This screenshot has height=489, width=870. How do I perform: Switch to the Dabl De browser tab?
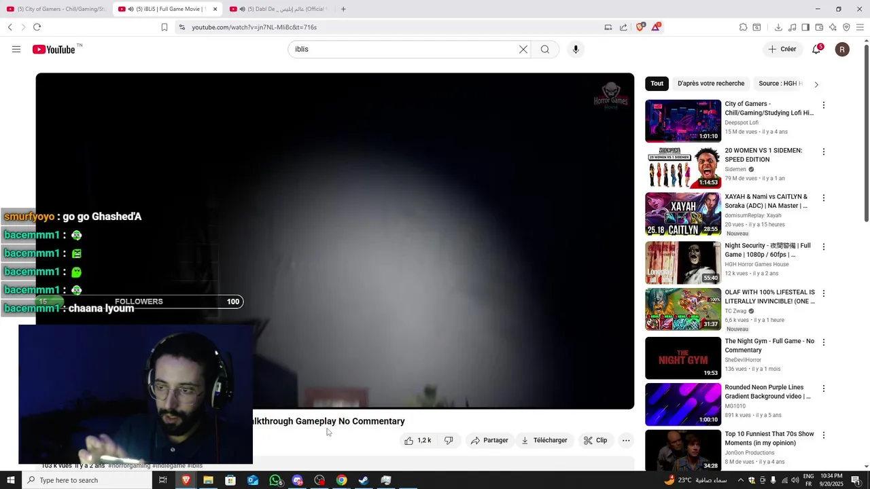coord(278,9)
